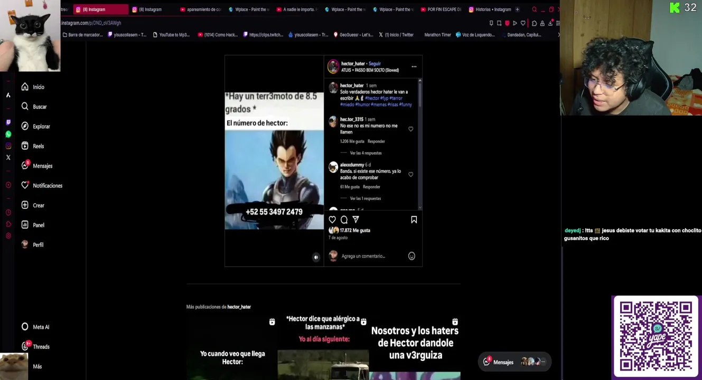Click the Crear plus icon

25,205
